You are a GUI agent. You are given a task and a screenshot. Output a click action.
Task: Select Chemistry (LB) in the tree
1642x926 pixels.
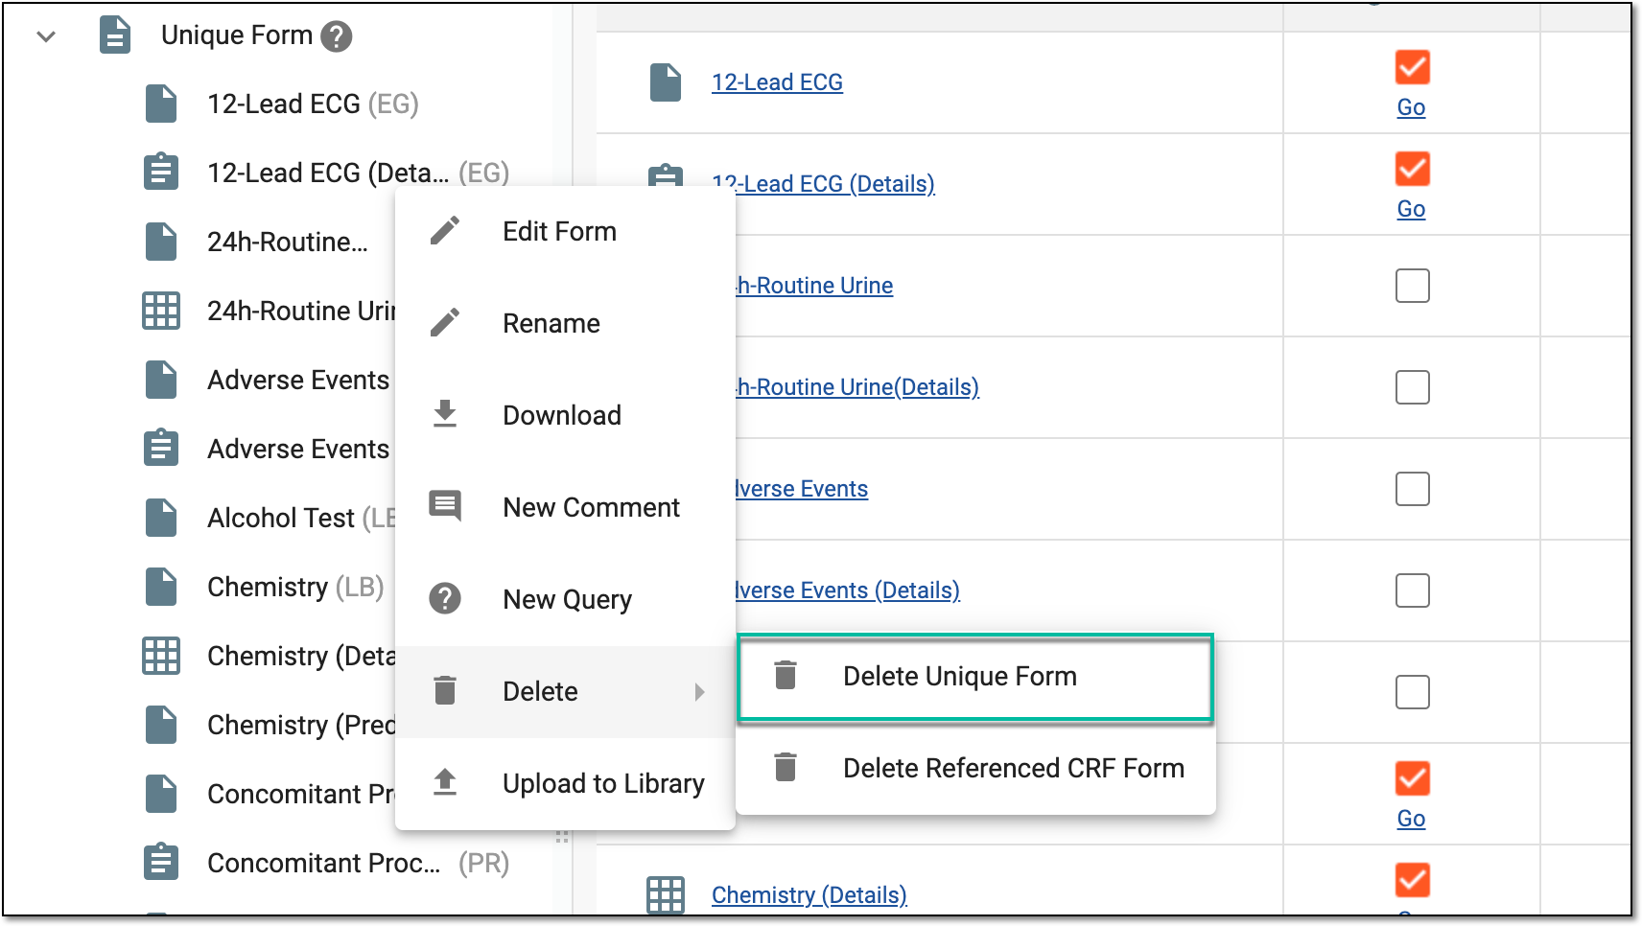295,587
